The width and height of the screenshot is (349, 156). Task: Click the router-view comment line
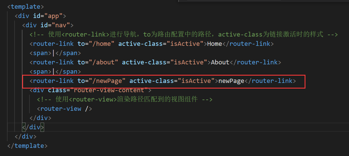(125, 99)
